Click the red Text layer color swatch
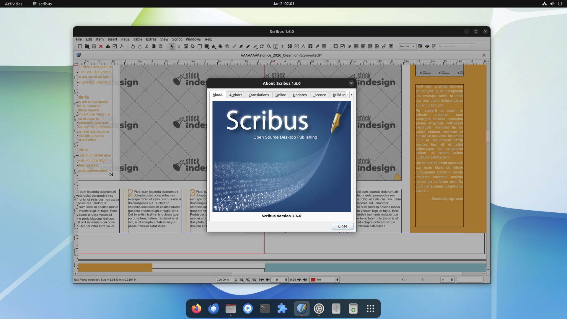567x319 pixels. [313, 280]
